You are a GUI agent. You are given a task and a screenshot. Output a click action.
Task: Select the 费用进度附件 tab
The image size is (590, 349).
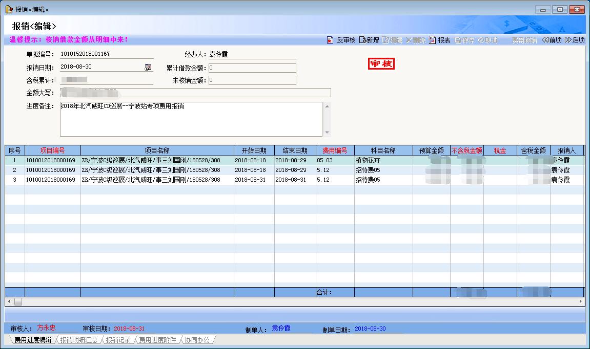157,340
